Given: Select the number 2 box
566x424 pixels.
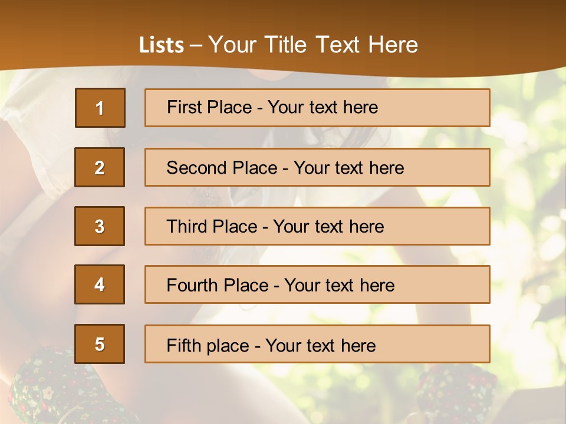Looking at the screenshot, I should point(100,167).
